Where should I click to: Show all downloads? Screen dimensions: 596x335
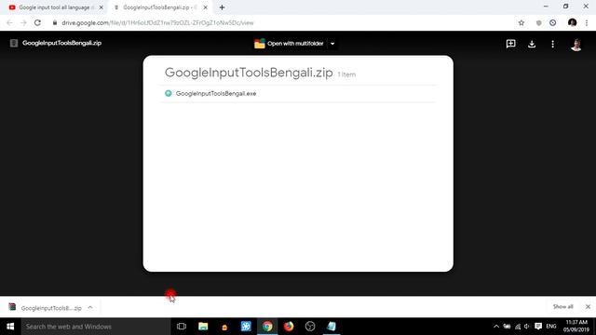tap(562, 306)
